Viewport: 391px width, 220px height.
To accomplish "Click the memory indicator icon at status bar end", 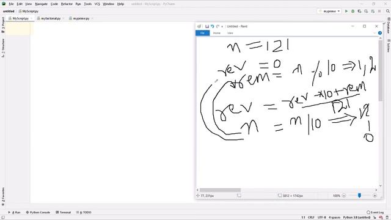I will coord(387,218).
